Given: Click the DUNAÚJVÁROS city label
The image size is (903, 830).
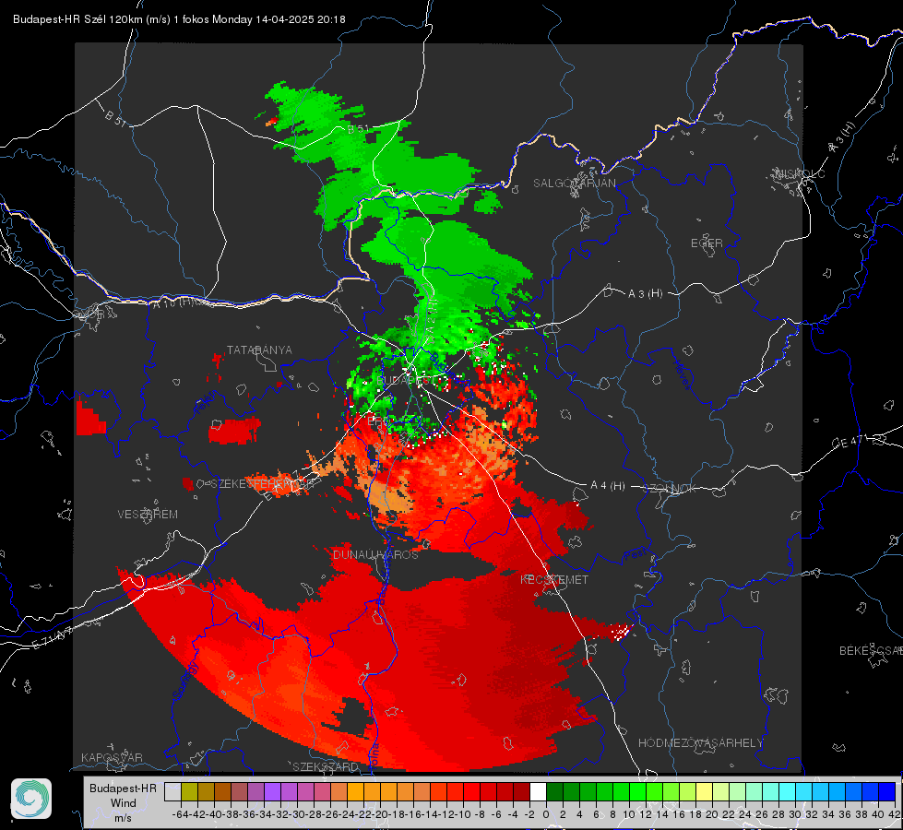Looking at the screenshot, I should coord(375,554).
